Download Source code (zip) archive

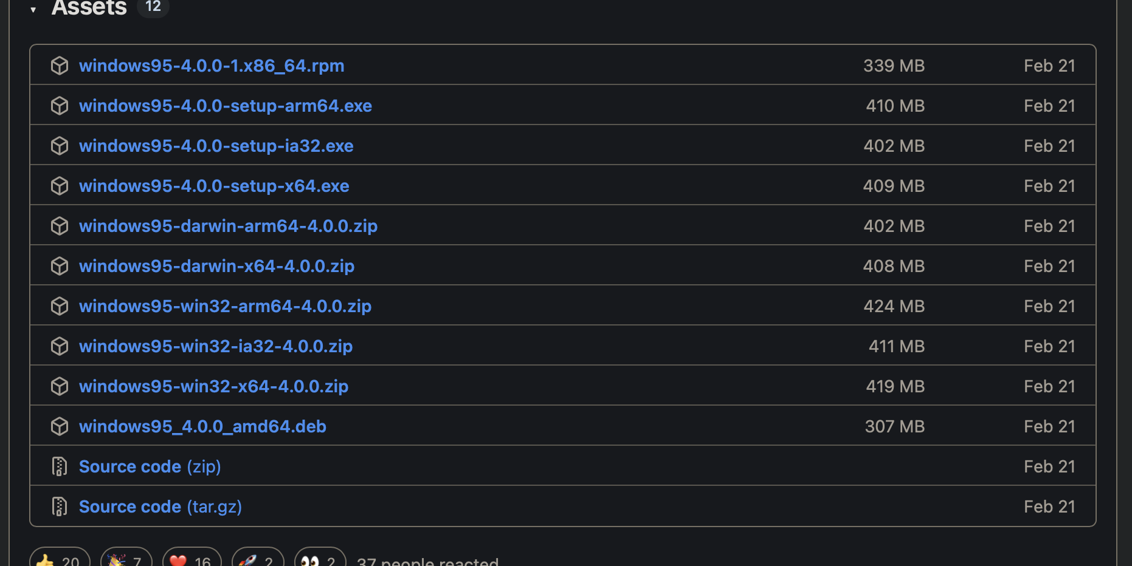pos(150,466)
